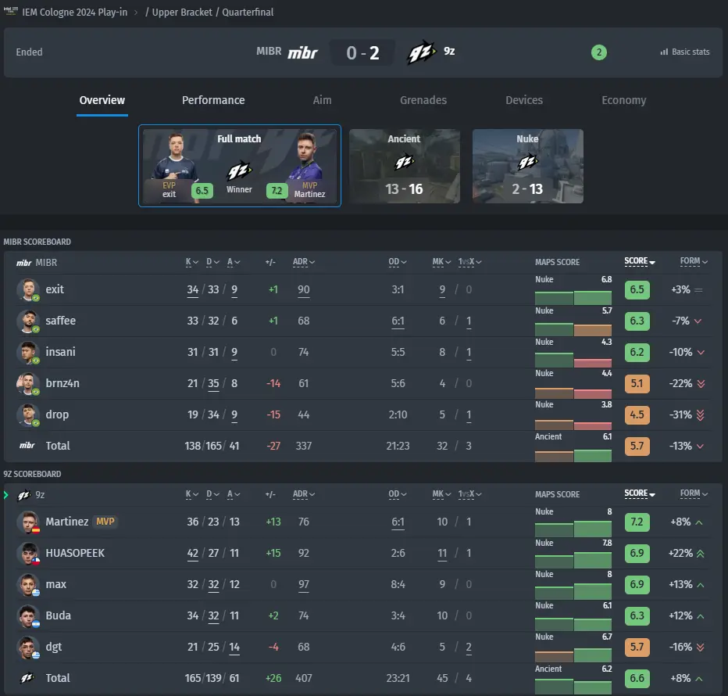Sort MIBR scoreboard by A column
Image resolution: width=728 pixels, height=696 pixels.
coord(234,262)
